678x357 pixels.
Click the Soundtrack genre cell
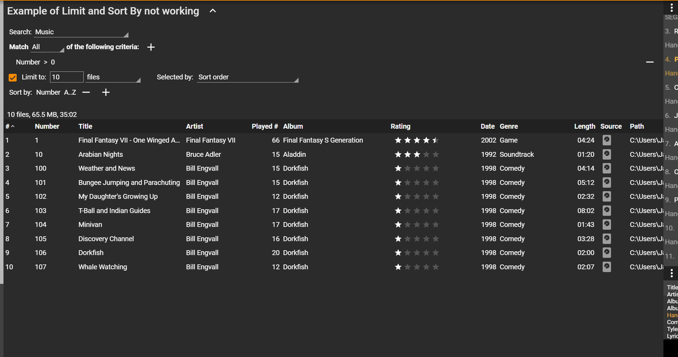point(517,155)
